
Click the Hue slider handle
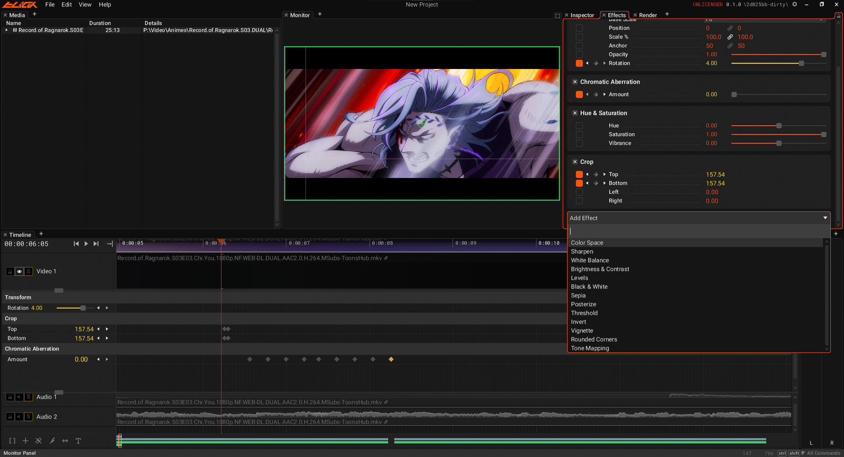coord(779,126)
